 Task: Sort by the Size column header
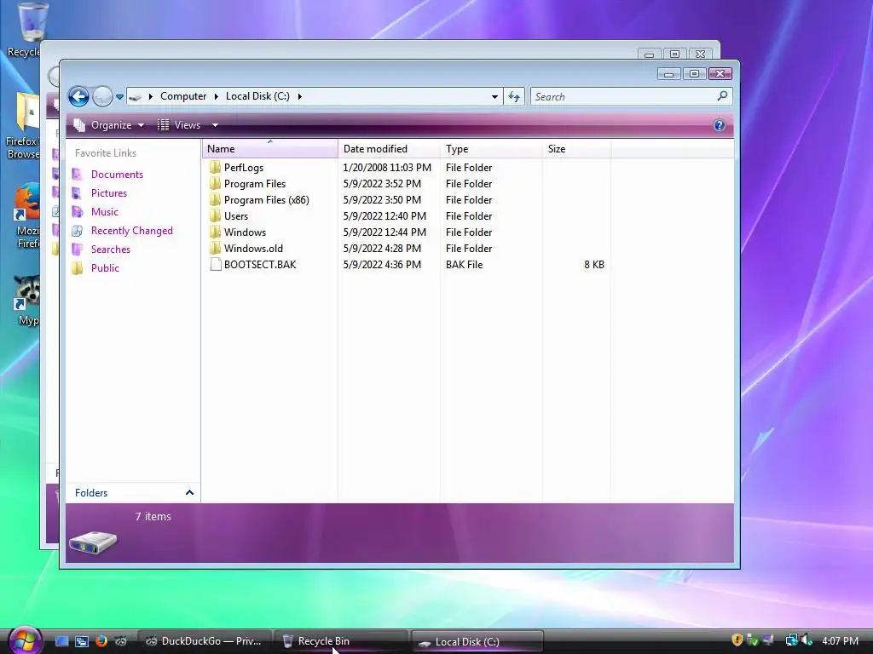tap(577, 149)
